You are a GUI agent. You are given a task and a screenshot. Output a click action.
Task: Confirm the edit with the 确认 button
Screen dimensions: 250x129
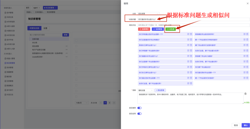[x=245, y=125]
